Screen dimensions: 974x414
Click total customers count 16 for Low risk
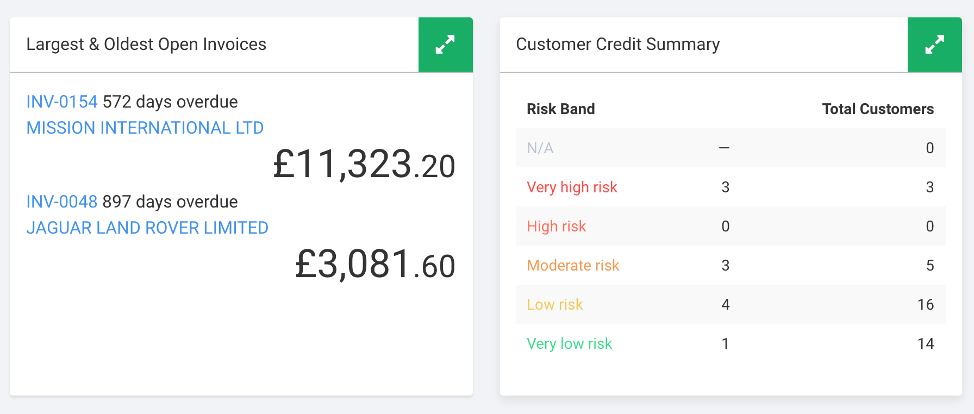coord(925,304)
